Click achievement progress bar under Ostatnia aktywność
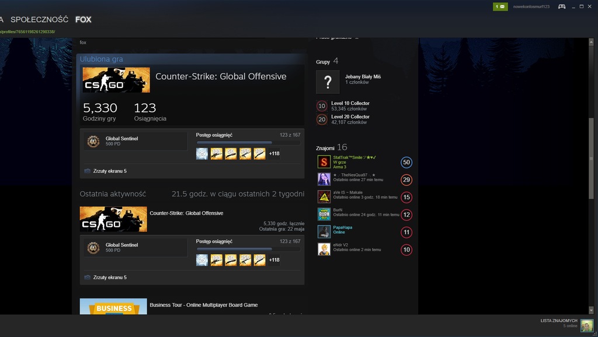 point(248,249)
